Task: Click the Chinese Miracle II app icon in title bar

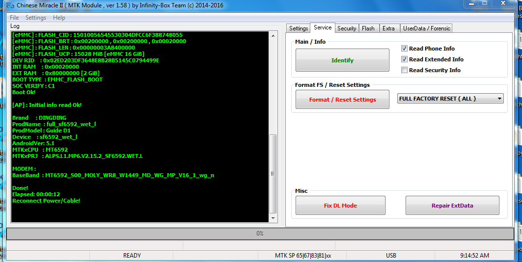Action: pos(10,5)
